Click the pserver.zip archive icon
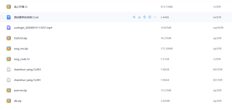The width and height of the screenshot is (232, 110). click(9, 90)
